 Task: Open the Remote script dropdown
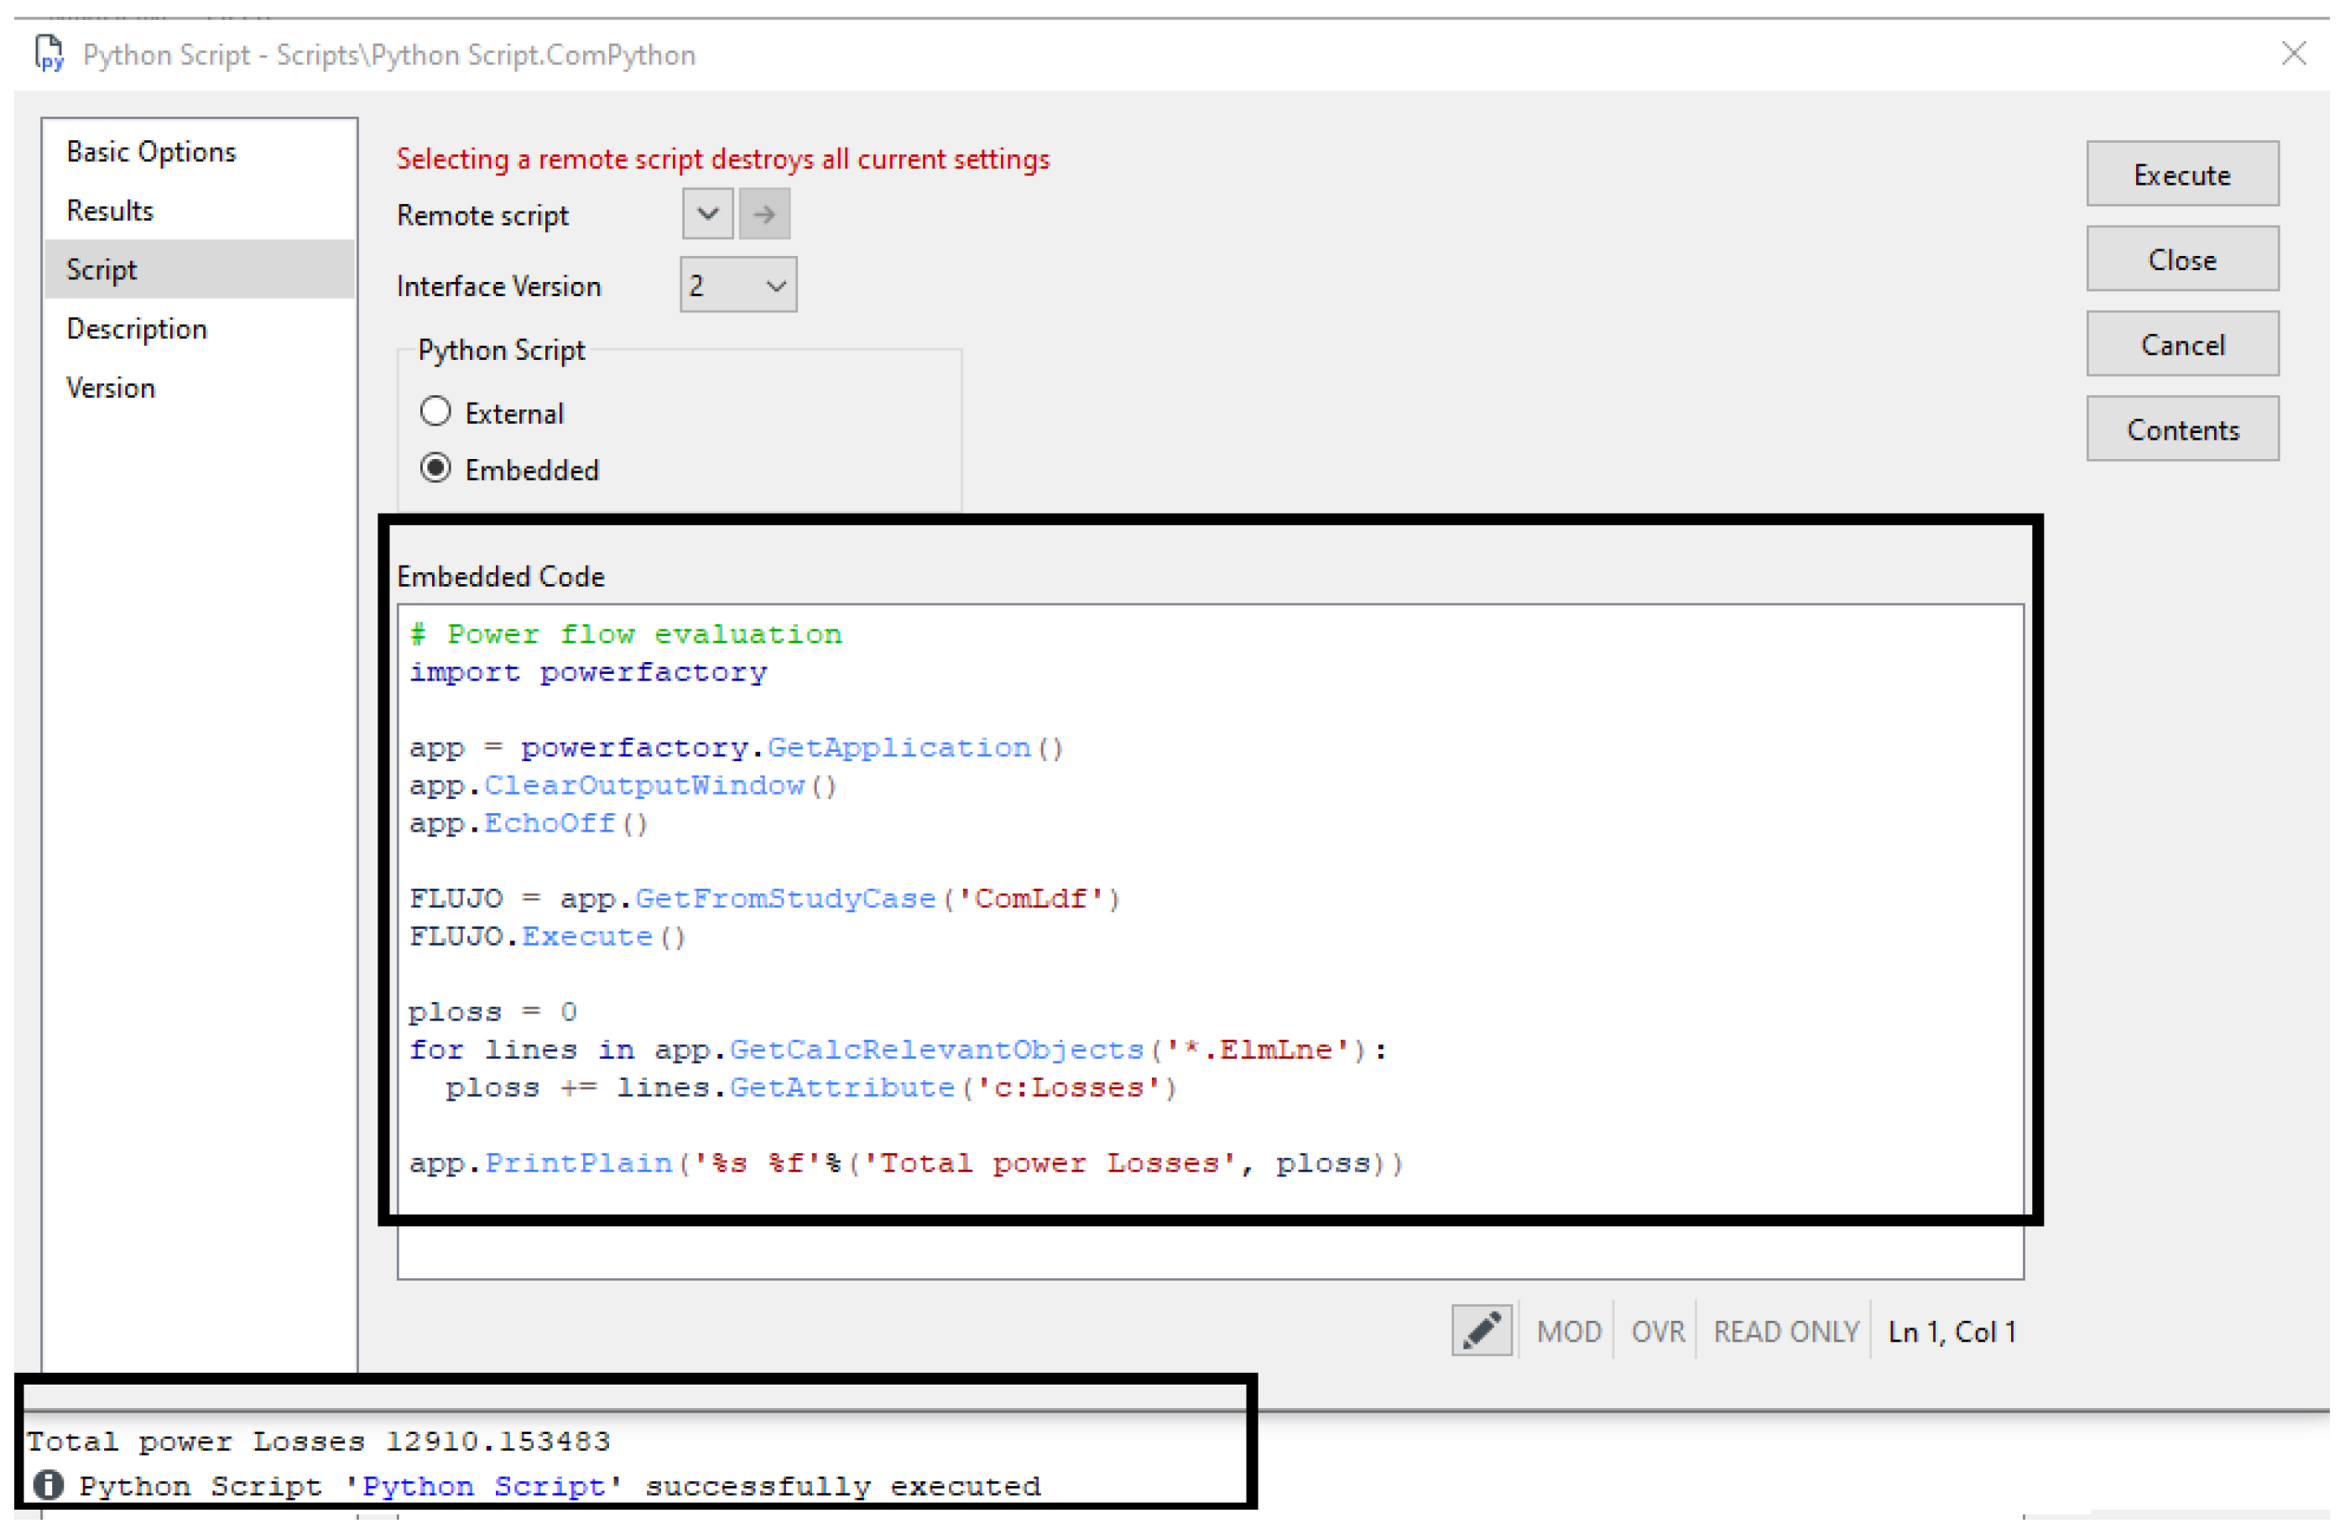tap(707, 214)
